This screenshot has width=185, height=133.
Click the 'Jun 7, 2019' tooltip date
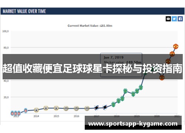click(x=114, y=57)
